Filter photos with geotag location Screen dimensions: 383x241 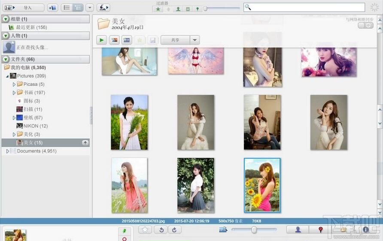(197, 9)
